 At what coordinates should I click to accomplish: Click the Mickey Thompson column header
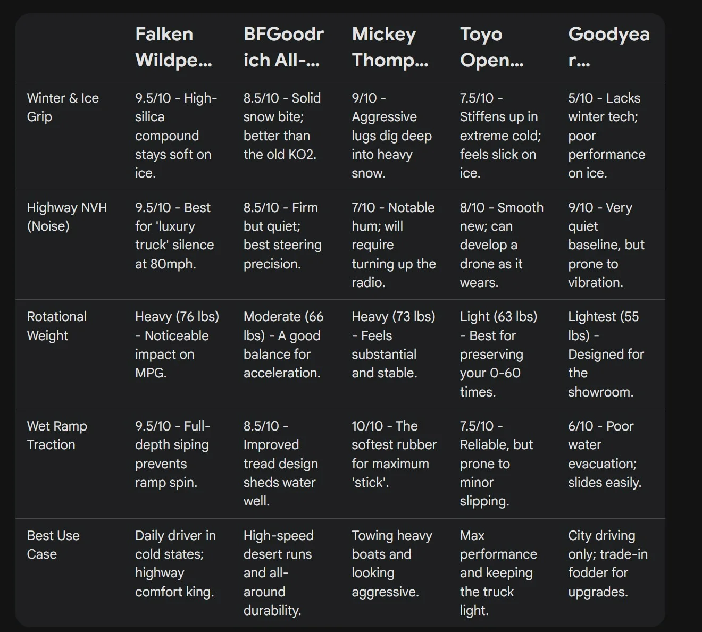click(x=390, y=47)
